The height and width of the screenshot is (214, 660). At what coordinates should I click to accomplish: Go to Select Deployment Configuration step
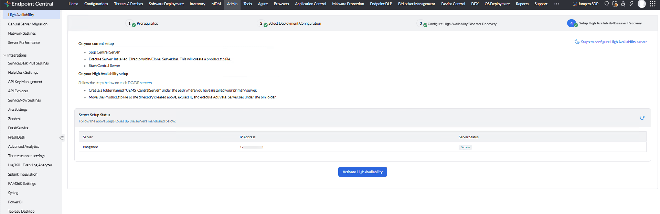[295, 23]
